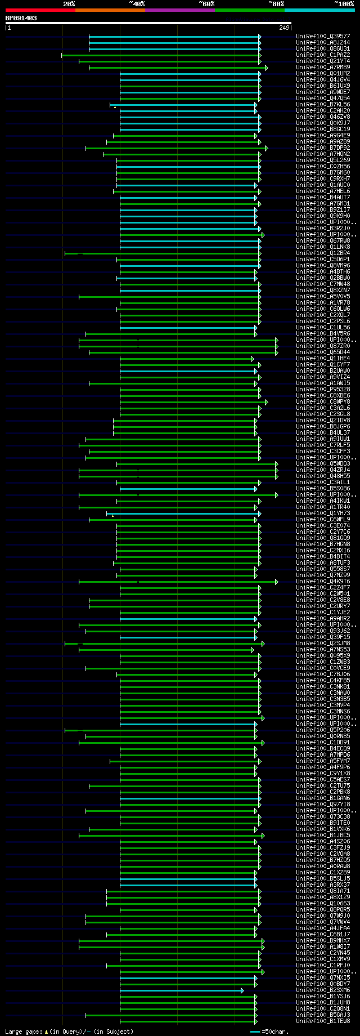Click the UniRef100_B5S086 label
Screen dimensions: 360x1036
(x=323, y=488)
